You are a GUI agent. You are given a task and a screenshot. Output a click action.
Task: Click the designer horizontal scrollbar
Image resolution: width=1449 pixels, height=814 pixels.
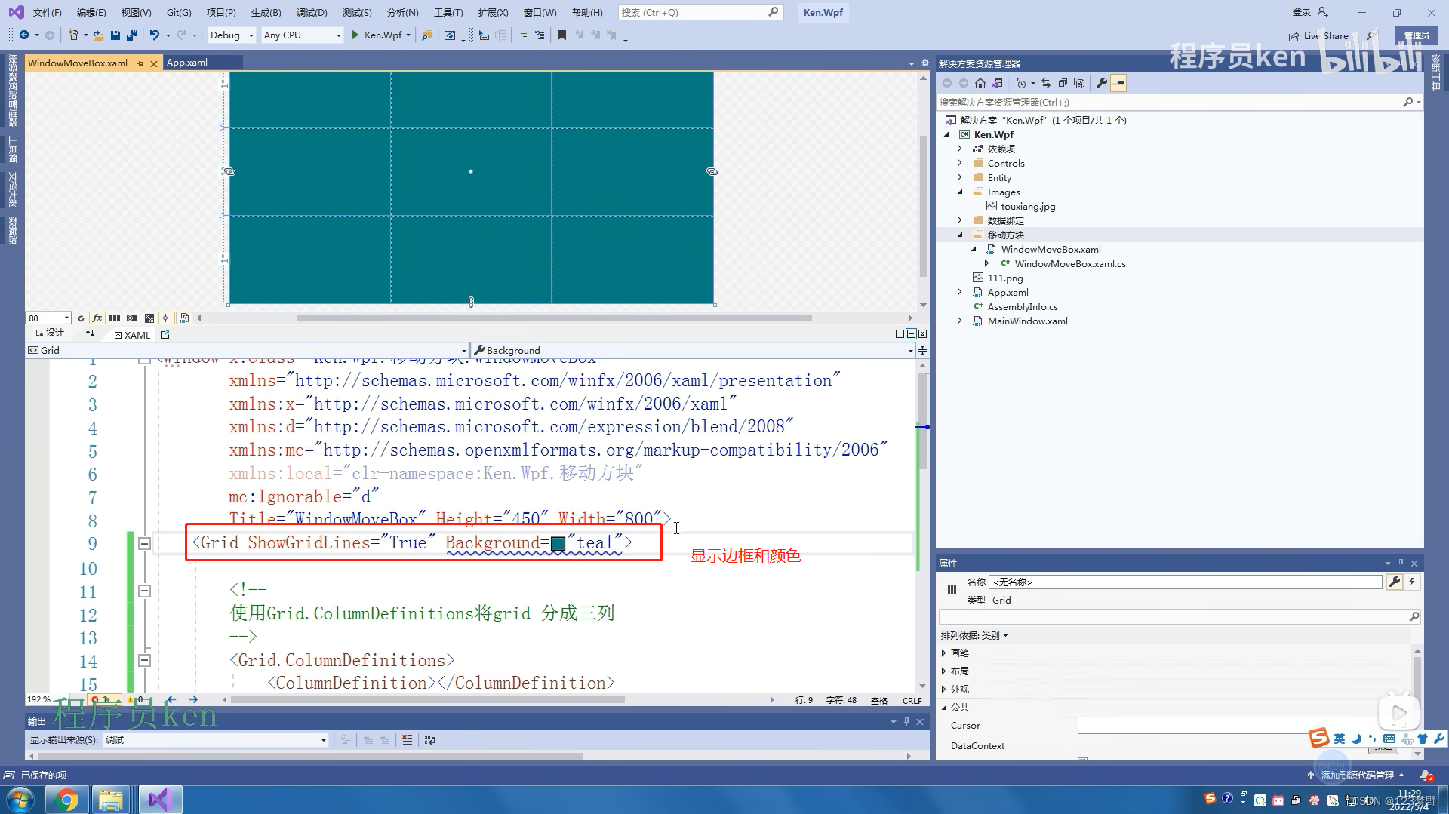554,318
